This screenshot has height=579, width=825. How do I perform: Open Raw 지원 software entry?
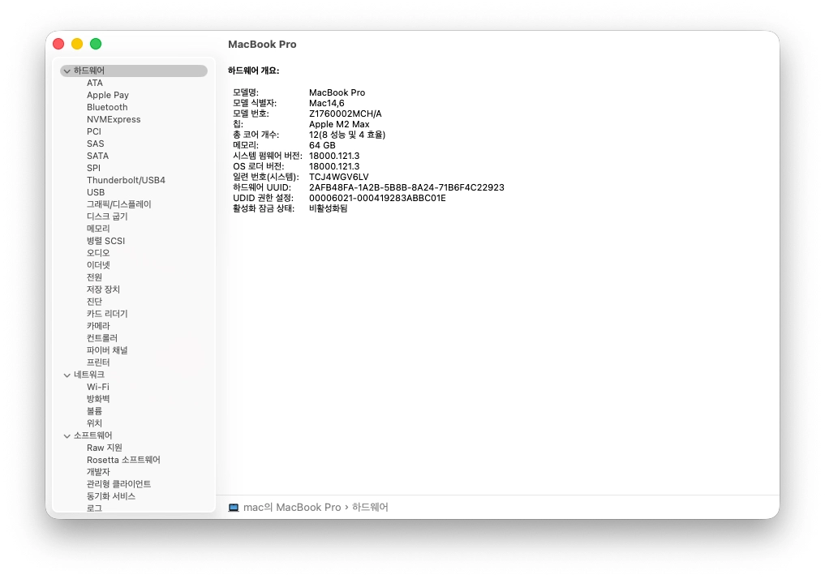[x=104, y=448]
